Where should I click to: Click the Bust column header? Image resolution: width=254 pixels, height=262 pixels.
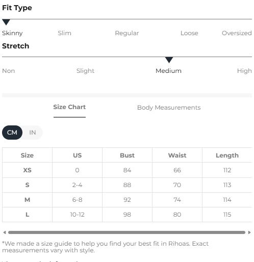click(127, 155)
